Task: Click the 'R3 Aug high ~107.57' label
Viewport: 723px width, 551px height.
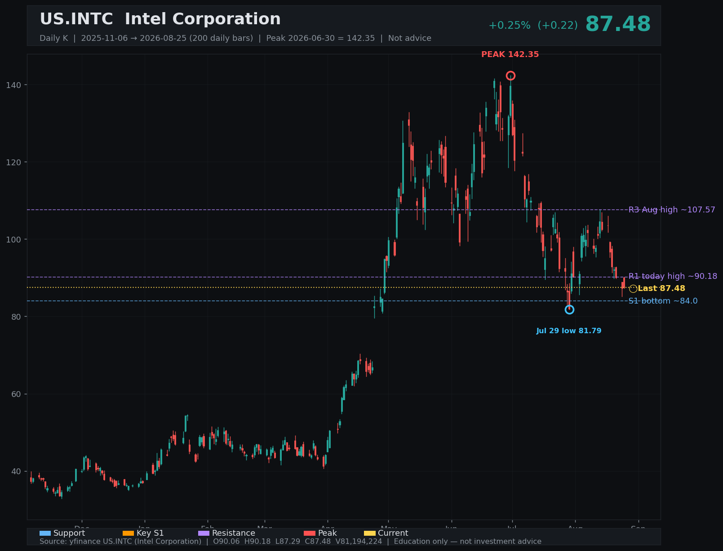Action: [672, 210]
